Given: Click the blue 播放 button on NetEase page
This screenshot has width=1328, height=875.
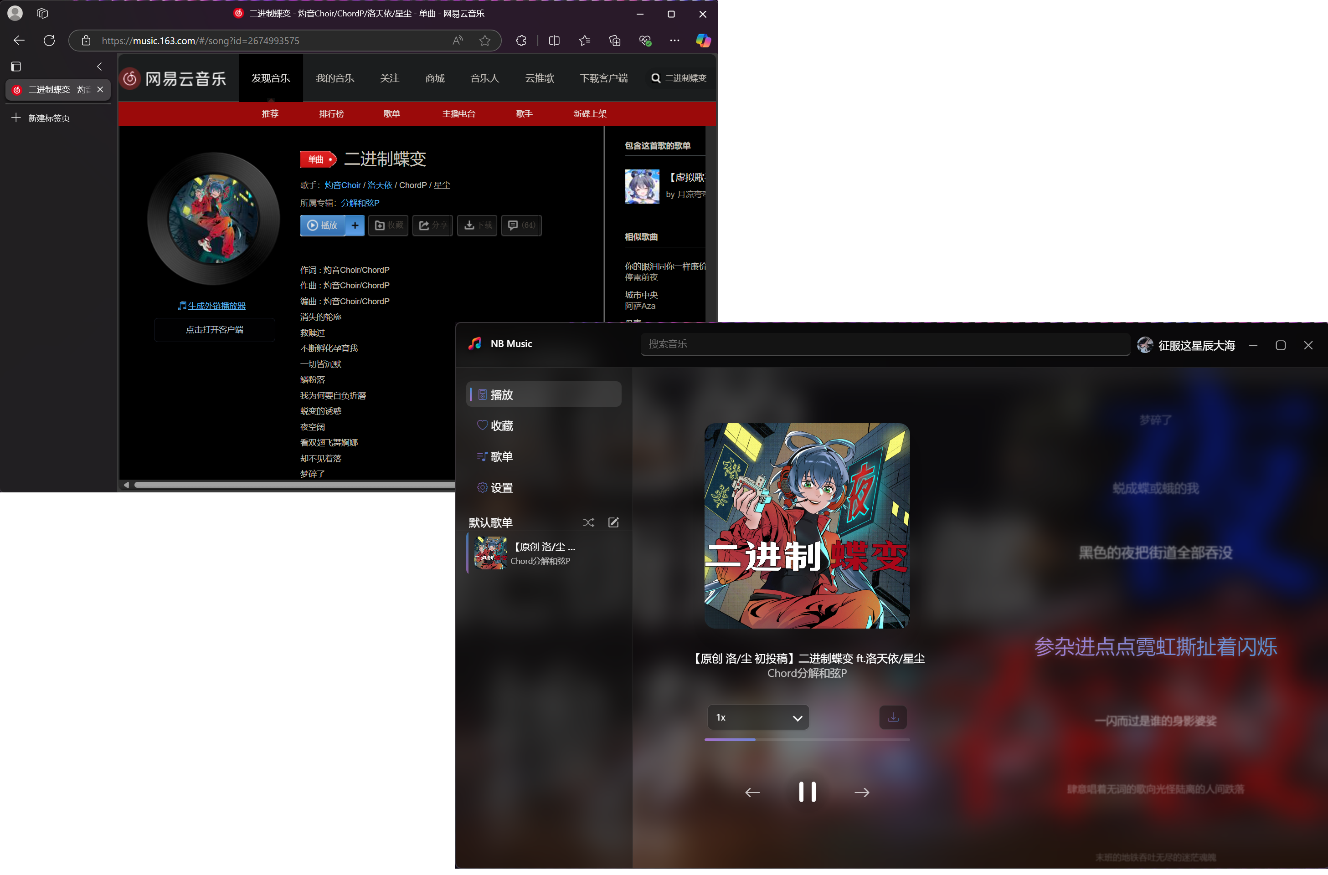Looking at the screenshot, I should tap(323, 225).
